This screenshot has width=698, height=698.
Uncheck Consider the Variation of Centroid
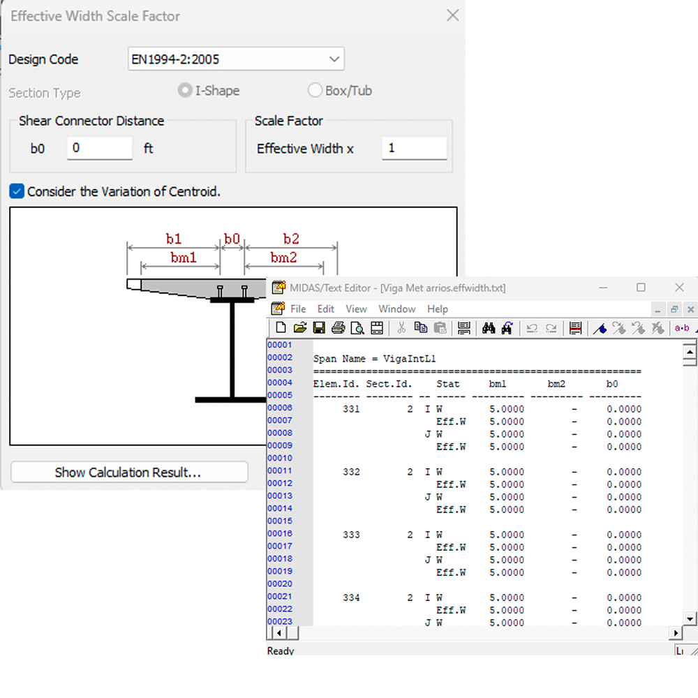point(17,191)
